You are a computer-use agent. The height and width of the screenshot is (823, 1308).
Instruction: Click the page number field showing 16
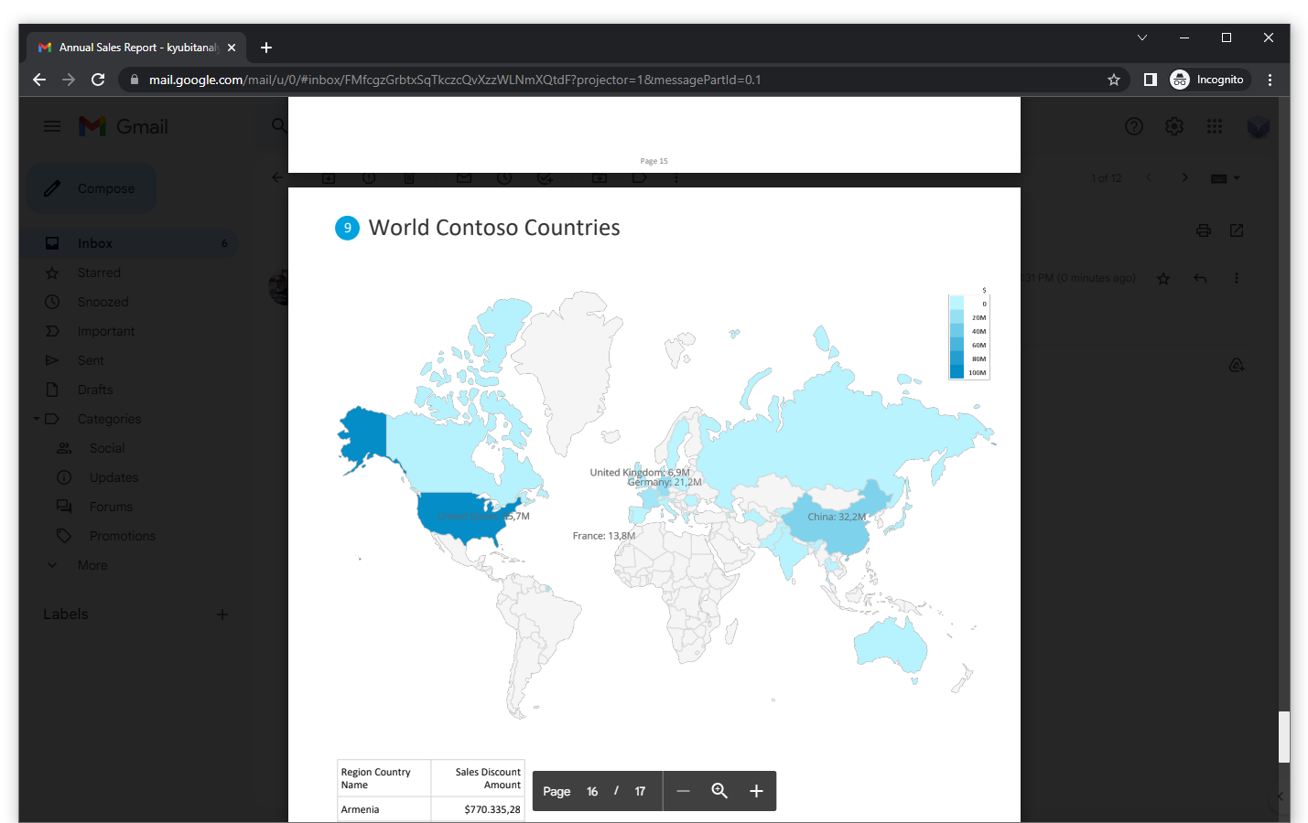tap(592, 792)
